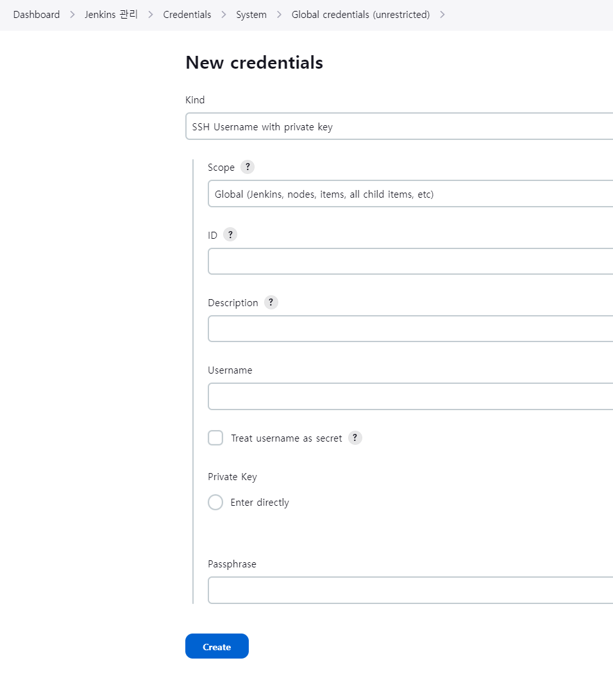Click the chevron after Dashboard breadcrumb
613x699 pixels.
(72, 15)
